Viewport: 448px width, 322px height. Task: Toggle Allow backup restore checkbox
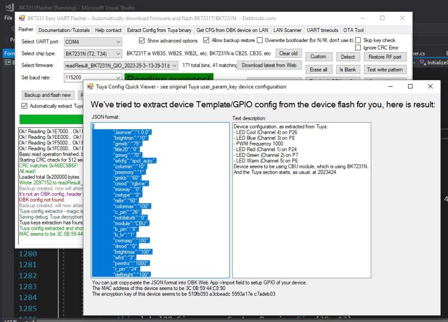tap(206, 40)
